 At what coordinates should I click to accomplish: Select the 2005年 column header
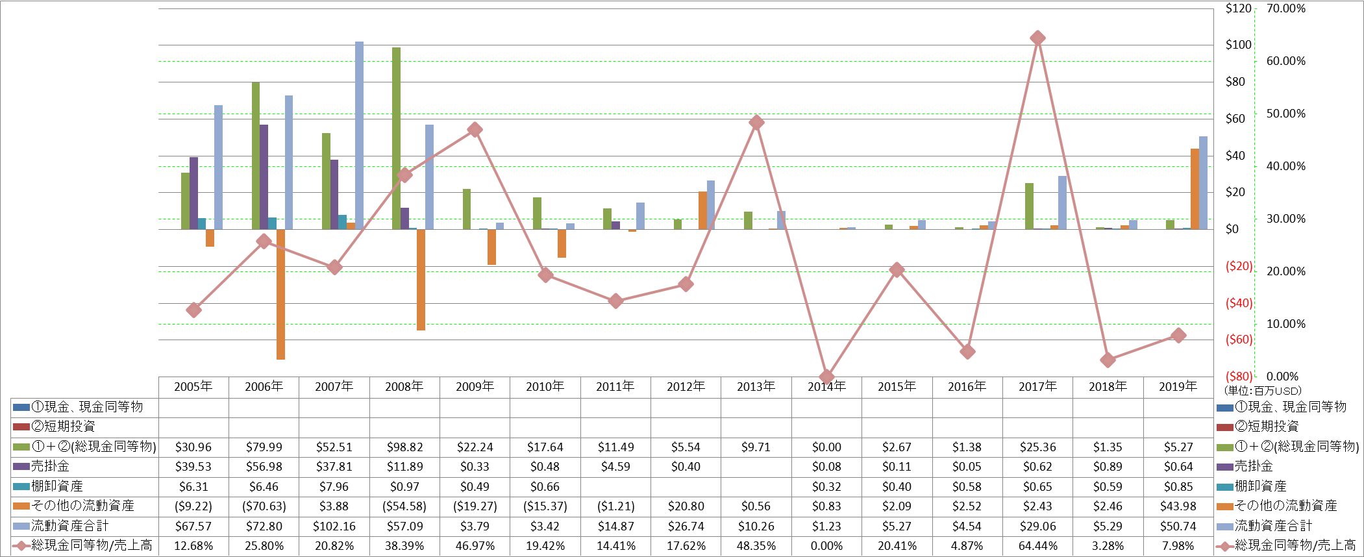193,387
